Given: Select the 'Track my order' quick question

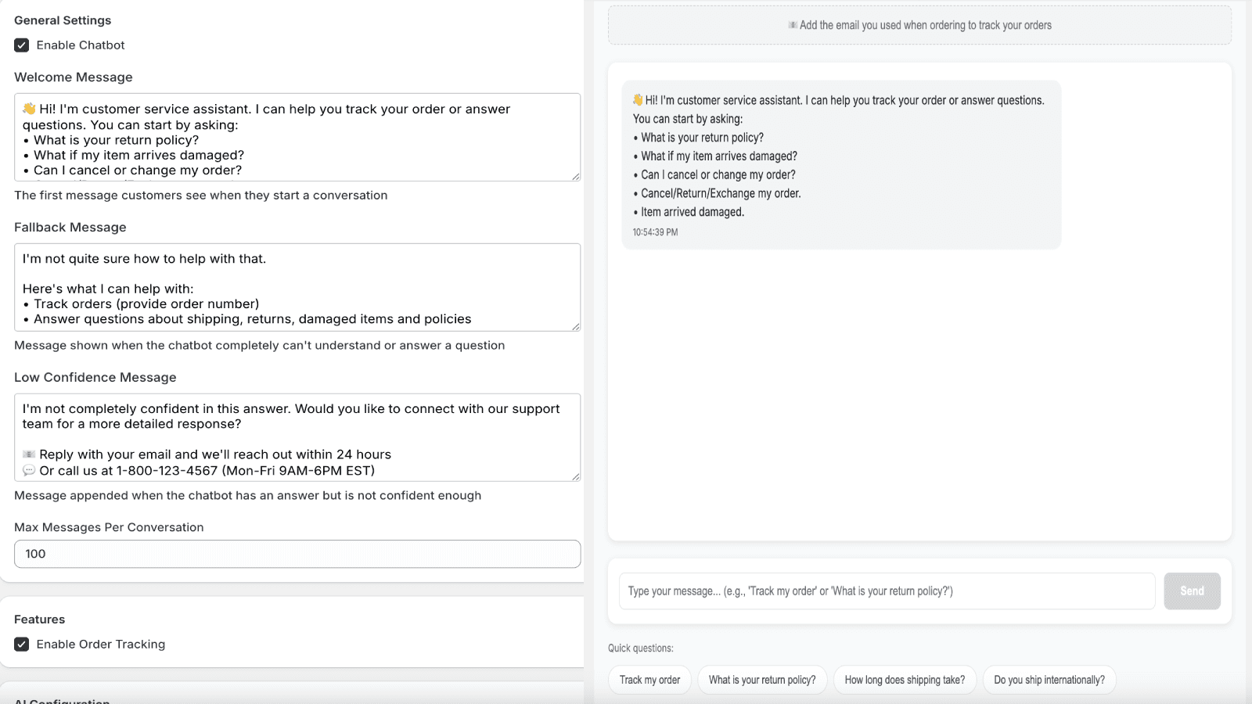Looking at the screenshot, I should [x=649, y=680].
